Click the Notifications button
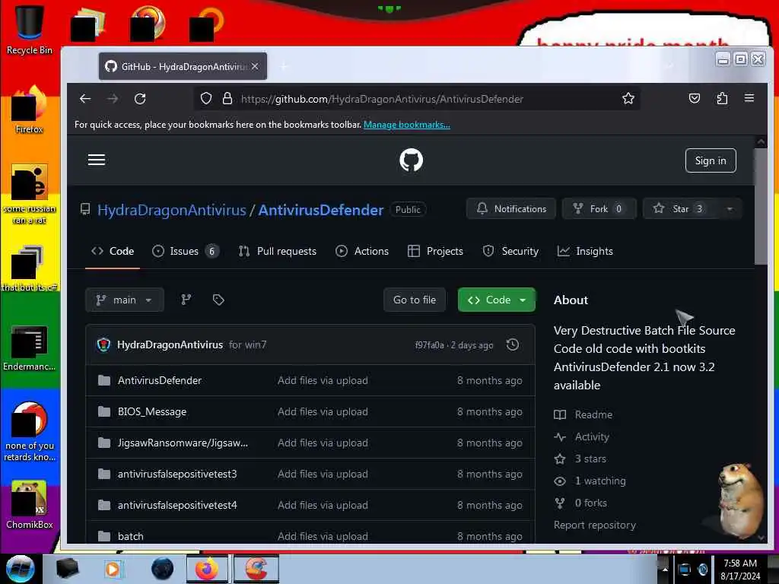This screenshot has height=584, width=779. (x=510, y=208)
